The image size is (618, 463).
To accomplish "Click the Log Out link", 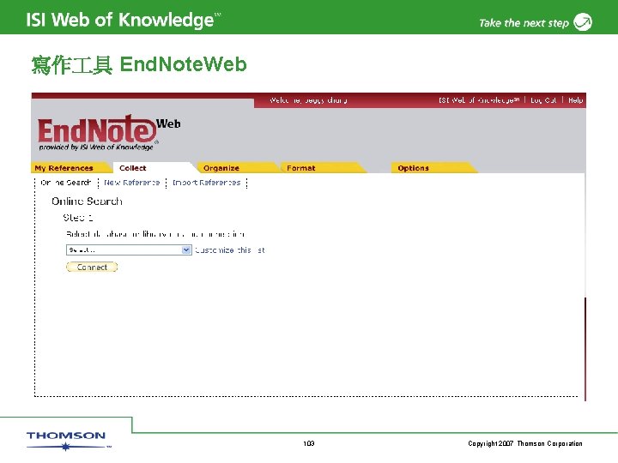I will tap(543, 100).
